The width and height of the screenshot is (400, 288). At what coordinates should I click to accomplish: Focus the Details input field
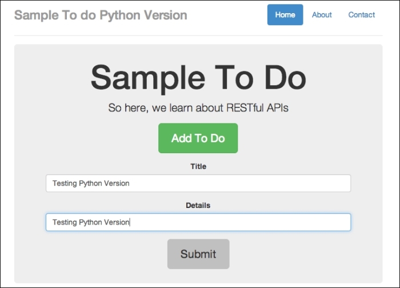(198, 222)
